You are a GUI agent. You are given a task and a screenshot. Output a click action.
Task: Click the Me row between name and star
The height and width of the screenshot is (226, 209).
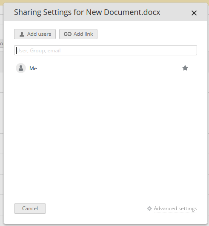pos(109,68)
